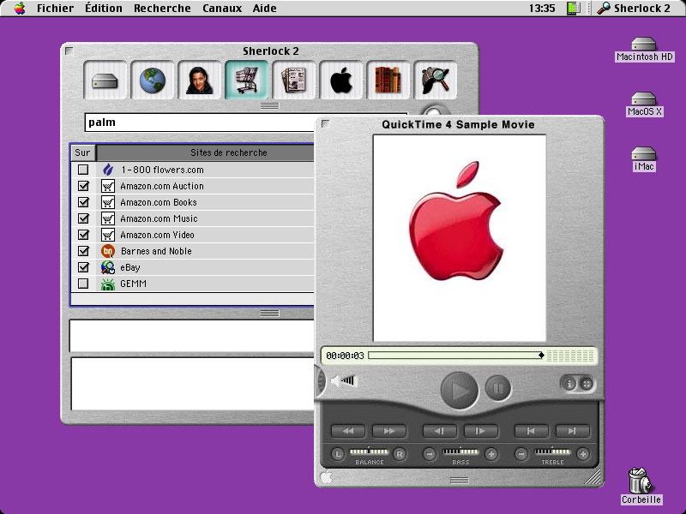Image resolution: width=686 pixels, height=514 pixels.
Task: Click the eBay site icon
Action: click(108, 267)
